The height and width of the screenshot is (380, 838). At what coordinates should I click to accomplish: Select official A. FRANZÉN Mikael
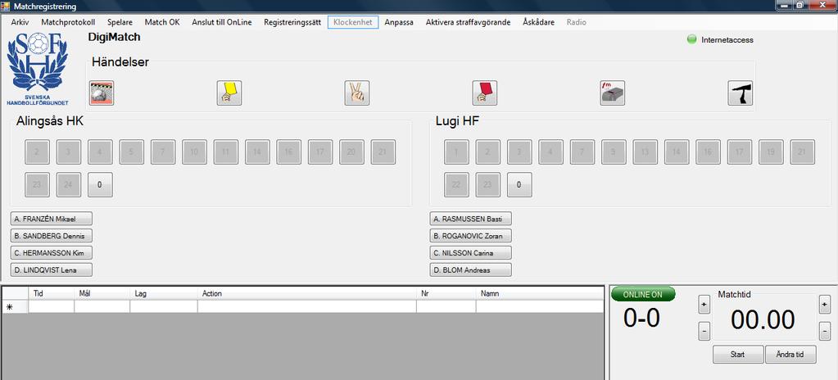(52, 219)
